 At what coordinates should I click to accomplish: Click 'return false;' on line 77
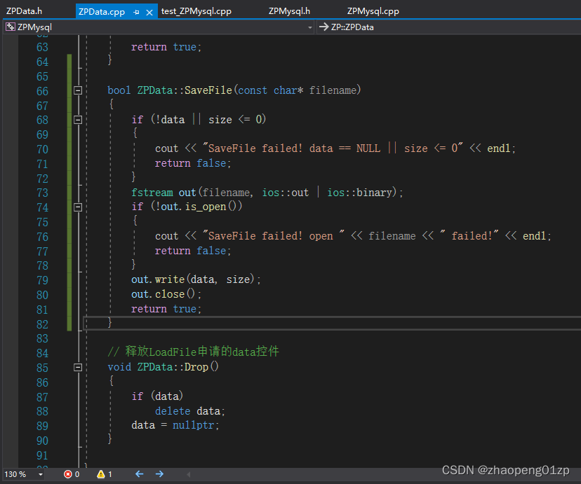pyautogui.click(x=193, y=251)
